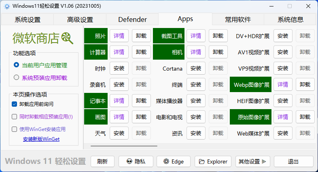Switch to the 系统设置 tab

click(28, 19)
